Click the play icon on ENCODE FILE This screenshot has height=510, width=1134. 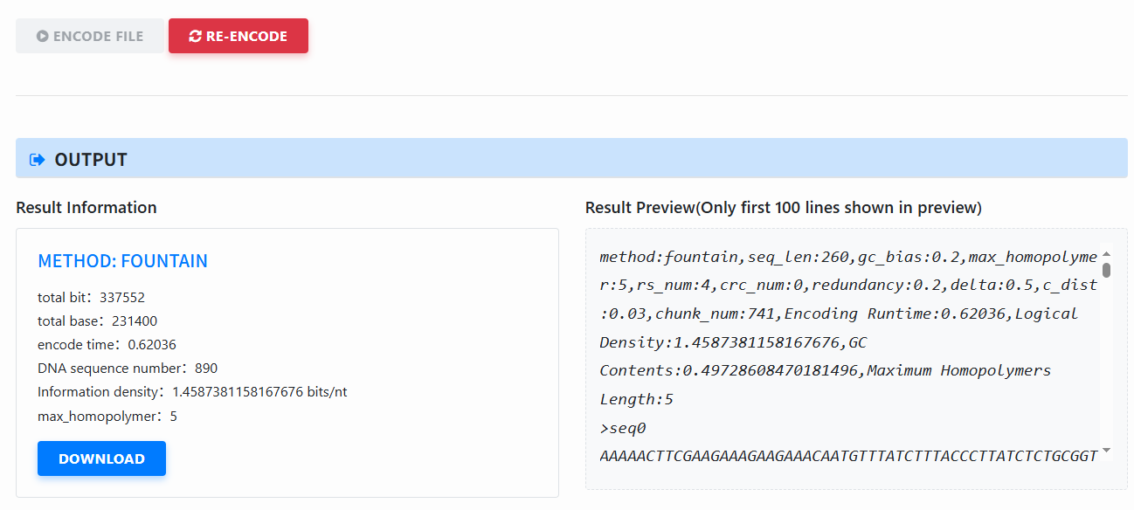click(x=42, y=37)
